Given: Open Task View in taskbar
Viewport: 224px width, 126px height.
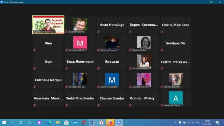Looking at the screenshot, I should click(29, 122).
